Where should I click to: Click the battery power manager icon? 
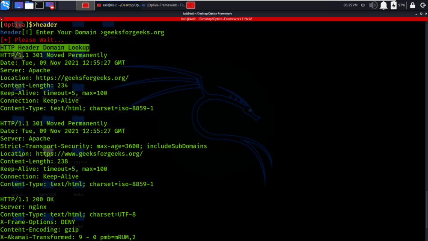tap(393, 5)
